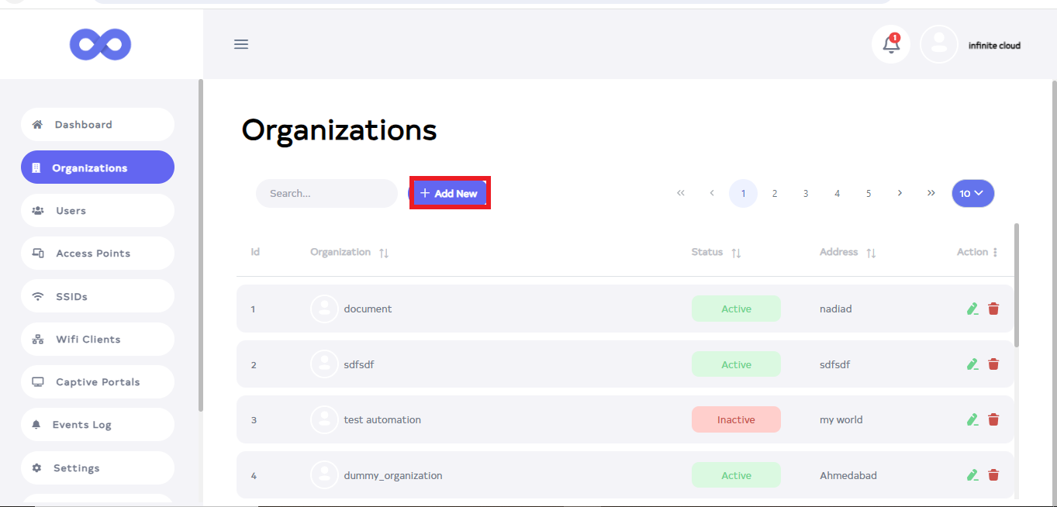
Task: Sort table by Organization column
Action: pos(384,253)
